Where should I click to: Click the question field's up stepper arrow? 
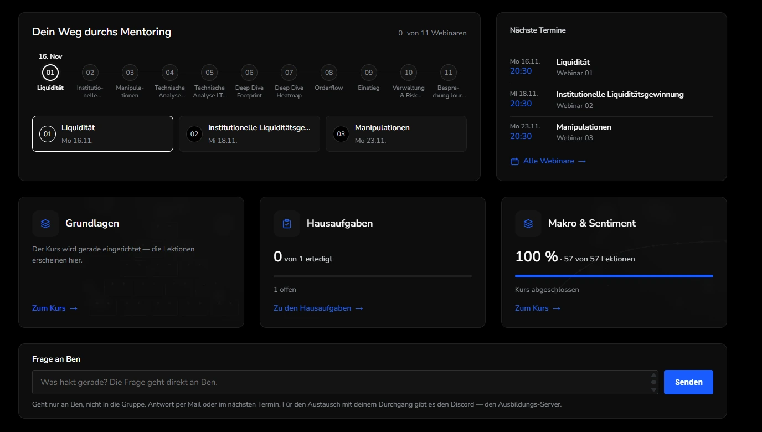point(653,376)
